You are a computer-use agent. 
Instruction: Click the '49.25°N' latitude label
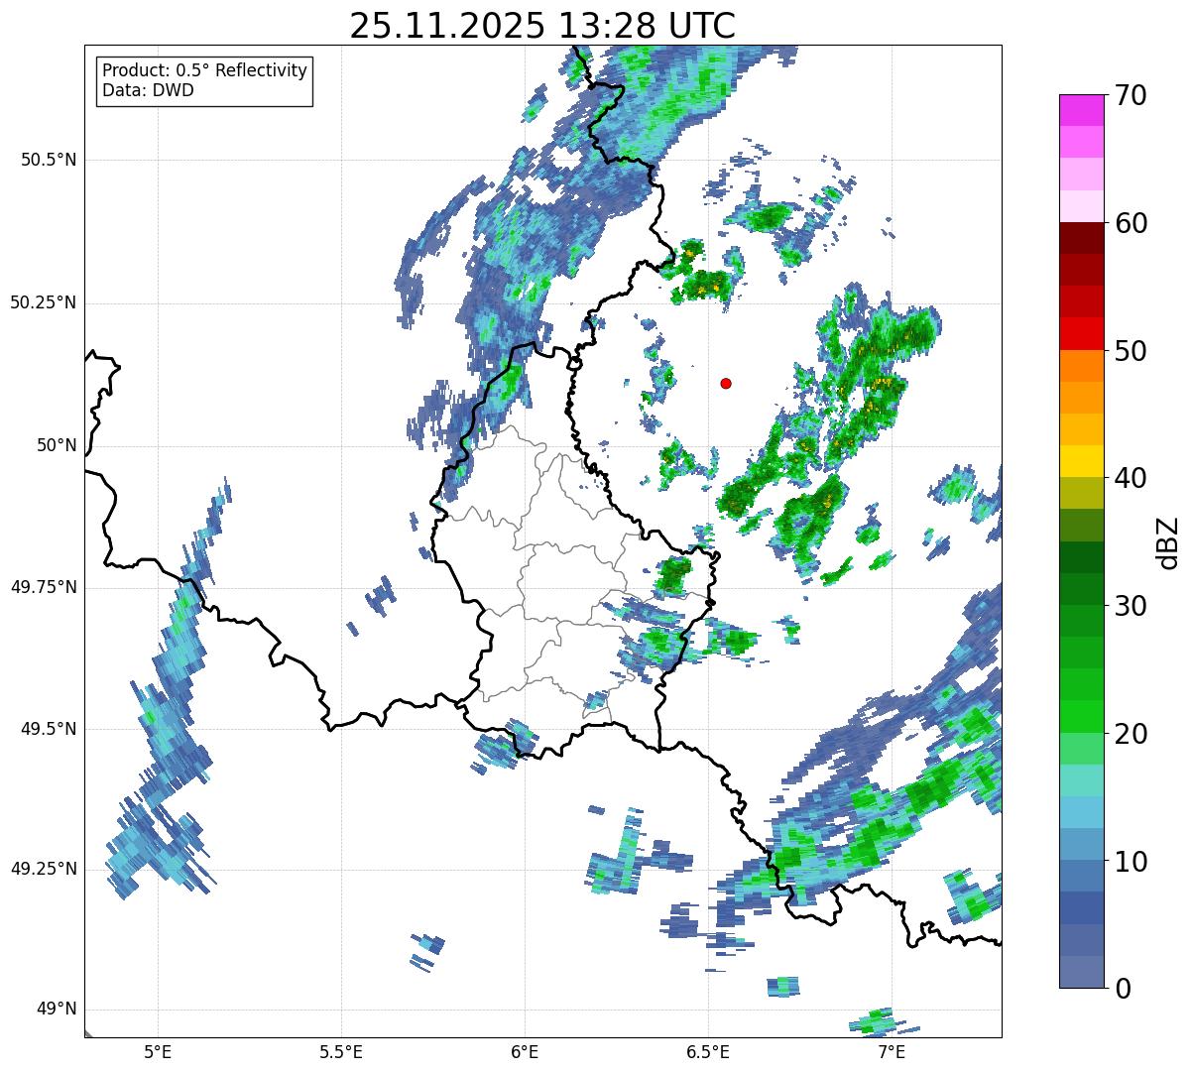(x=44, y=870)
